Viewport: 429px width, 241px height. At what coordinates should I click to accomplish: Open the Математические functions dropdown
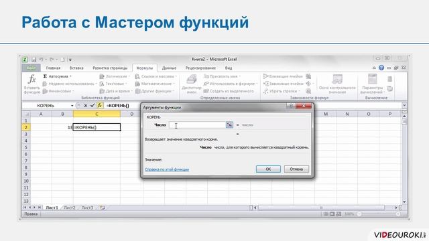[x=155, y=84]
